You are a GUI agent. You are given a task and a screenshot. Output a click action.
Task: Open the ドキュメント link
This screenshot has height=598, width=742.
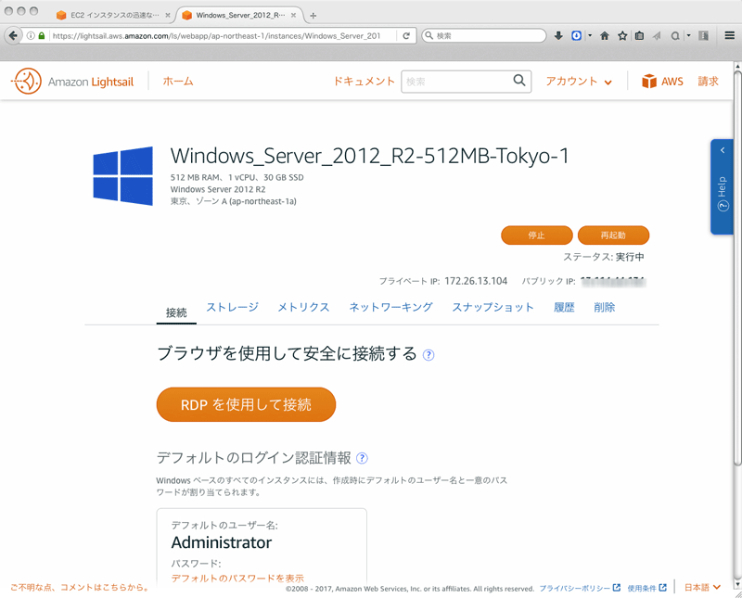364,82
